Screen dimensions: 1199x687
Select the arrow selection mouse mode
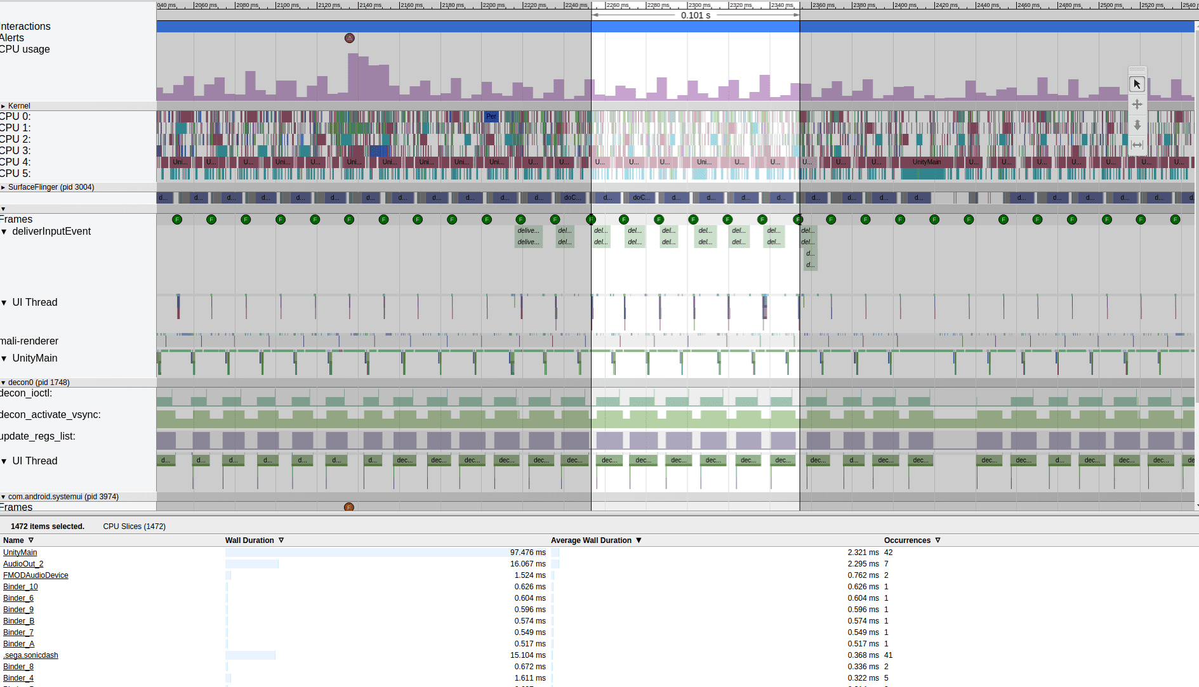1137,84
